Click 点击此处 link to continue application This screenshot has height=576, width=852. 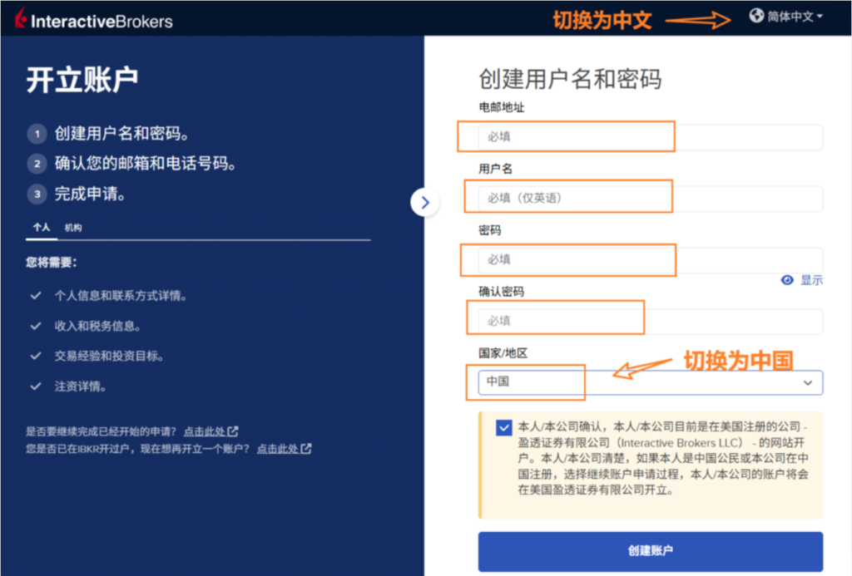click(206, 431)
